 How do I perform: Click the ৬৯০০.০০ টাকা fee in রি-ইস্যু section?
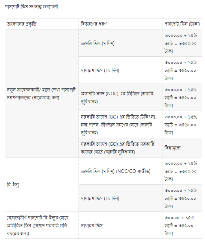tap(182, 171)
